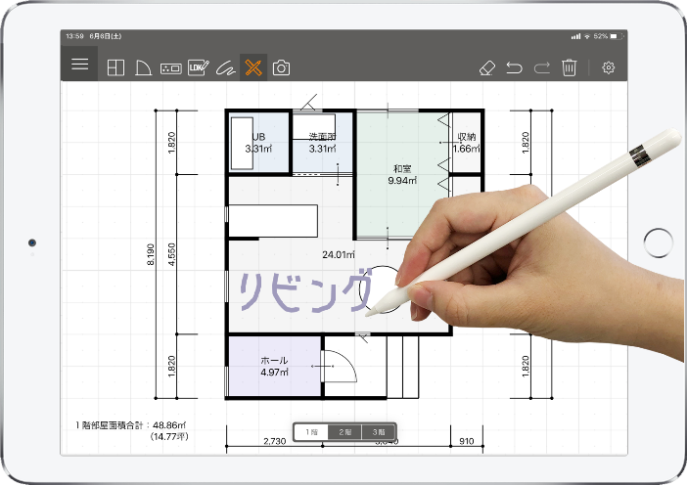Tap the camera icon
The width and height of the screenshot is (687, 485).
[281, 67]
